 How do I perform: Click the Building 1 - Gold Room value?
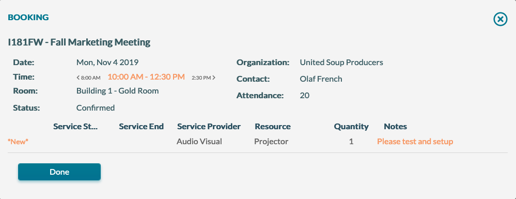(117, 90)
